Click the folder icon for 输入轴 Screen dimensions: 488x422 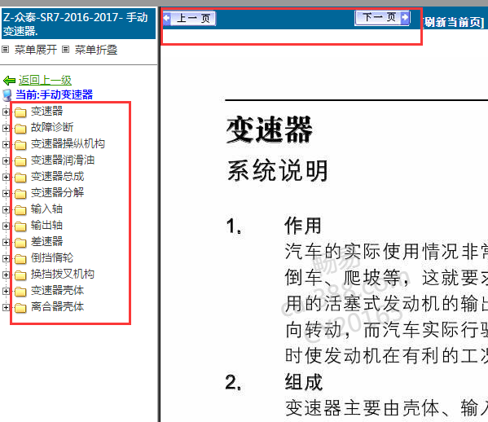[x=20, y=210]
